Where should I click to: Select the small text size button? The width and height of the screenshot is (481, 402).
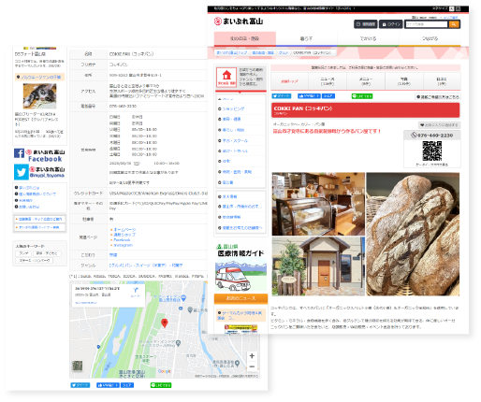[451, 8]
